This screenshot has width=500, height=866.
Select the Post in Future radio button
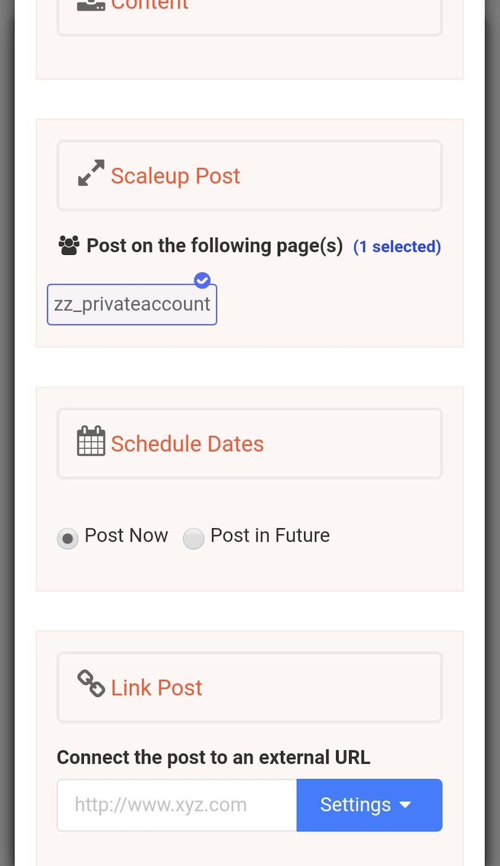click(x=193, y=539)
